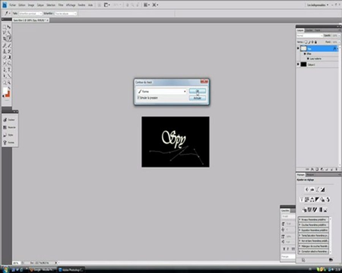Toggle Simuler la pression checkbox

point(138,98)
